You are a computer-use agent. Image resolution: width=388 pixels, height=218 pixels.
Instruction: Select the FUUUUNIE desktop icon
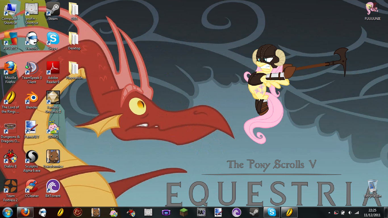pos(373,11)
